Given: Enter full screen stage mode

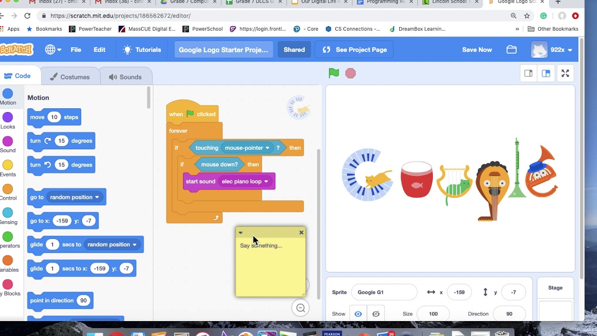Looking at the screenshot, I should (565, 73).
